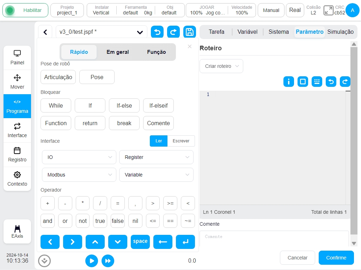The height and width of the screenshot is (270, 361).
Task: Open the Modbus dropdown
Action: tap(79, 175)
